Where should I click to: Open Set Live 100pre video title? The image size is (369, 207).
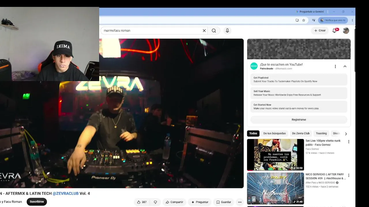coord(323,143)
